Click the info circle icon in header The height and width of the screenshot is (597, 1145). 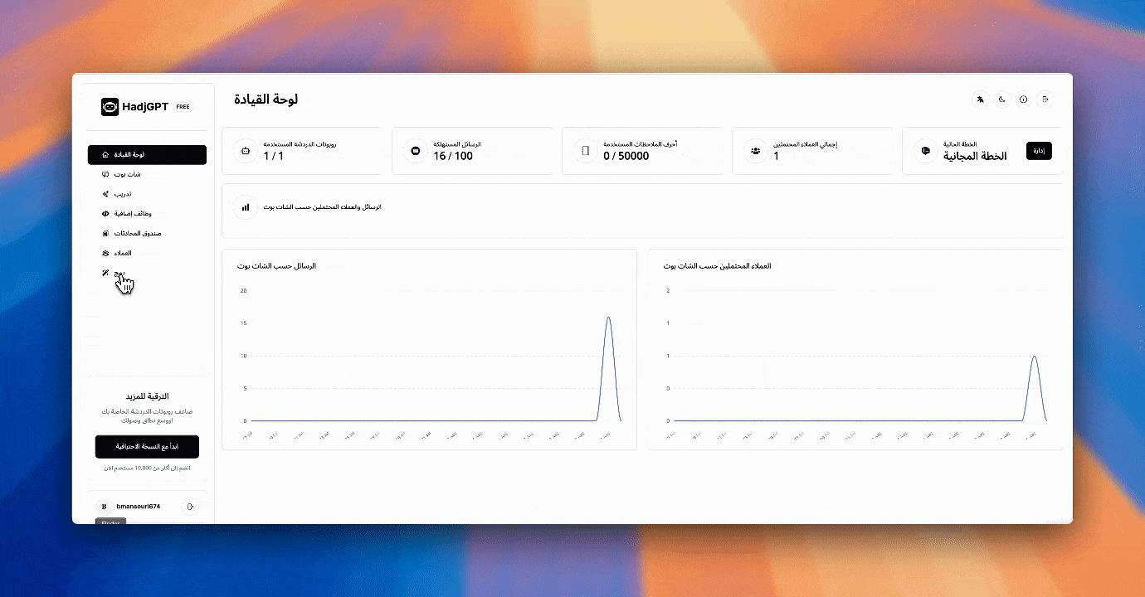(x=1023, y=99)
